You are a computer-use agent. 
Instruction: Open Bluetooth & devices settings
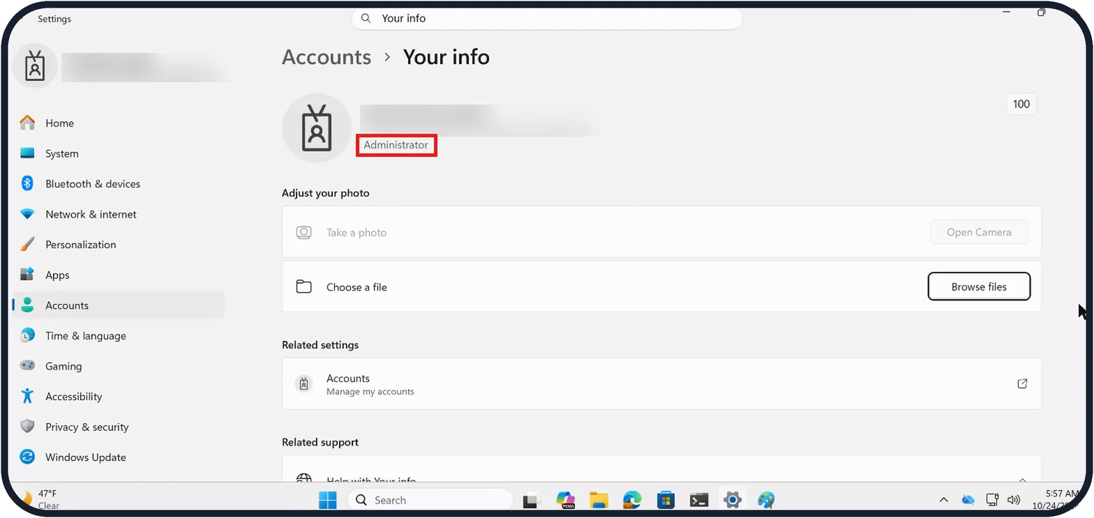[x=119, y=184]
